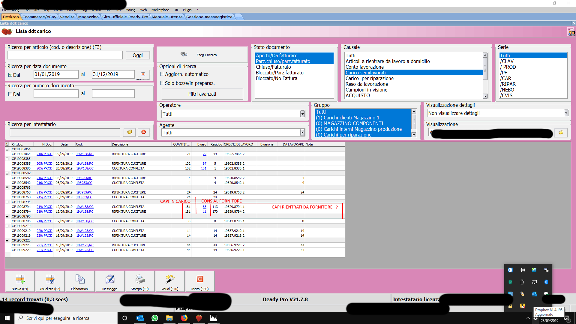Collapse the OP19008794 group
The image size is (576, 324).
pos(7,202)
